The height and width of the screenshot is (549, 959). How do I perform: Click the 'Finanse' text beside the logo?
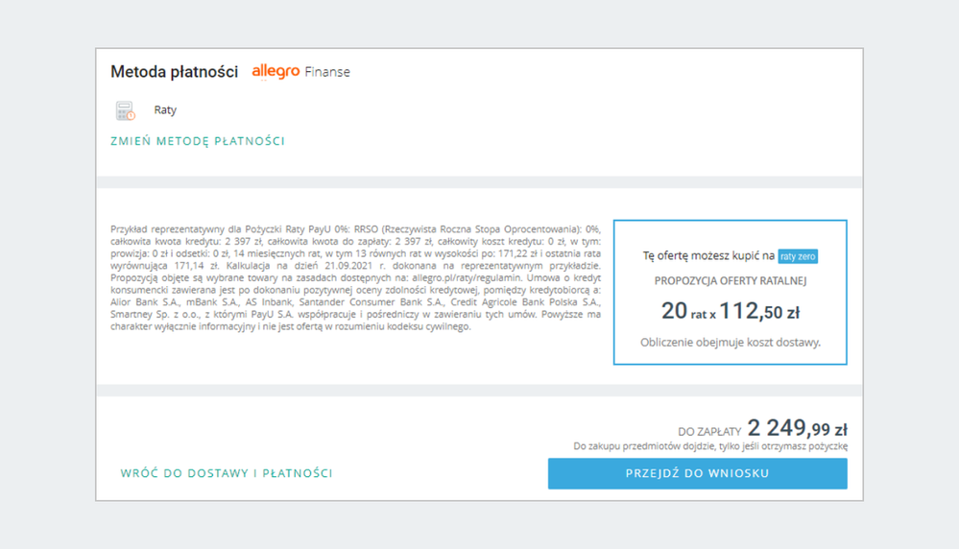coord(327,72)
